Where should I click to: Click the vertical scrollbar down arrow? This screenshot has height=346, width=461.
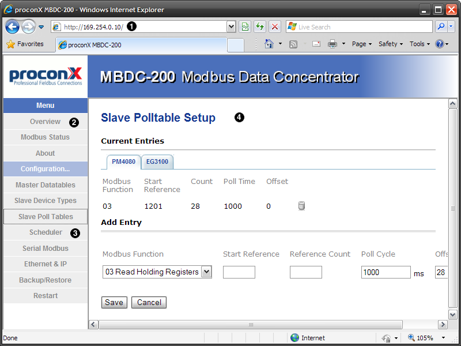tap(452, 314)
